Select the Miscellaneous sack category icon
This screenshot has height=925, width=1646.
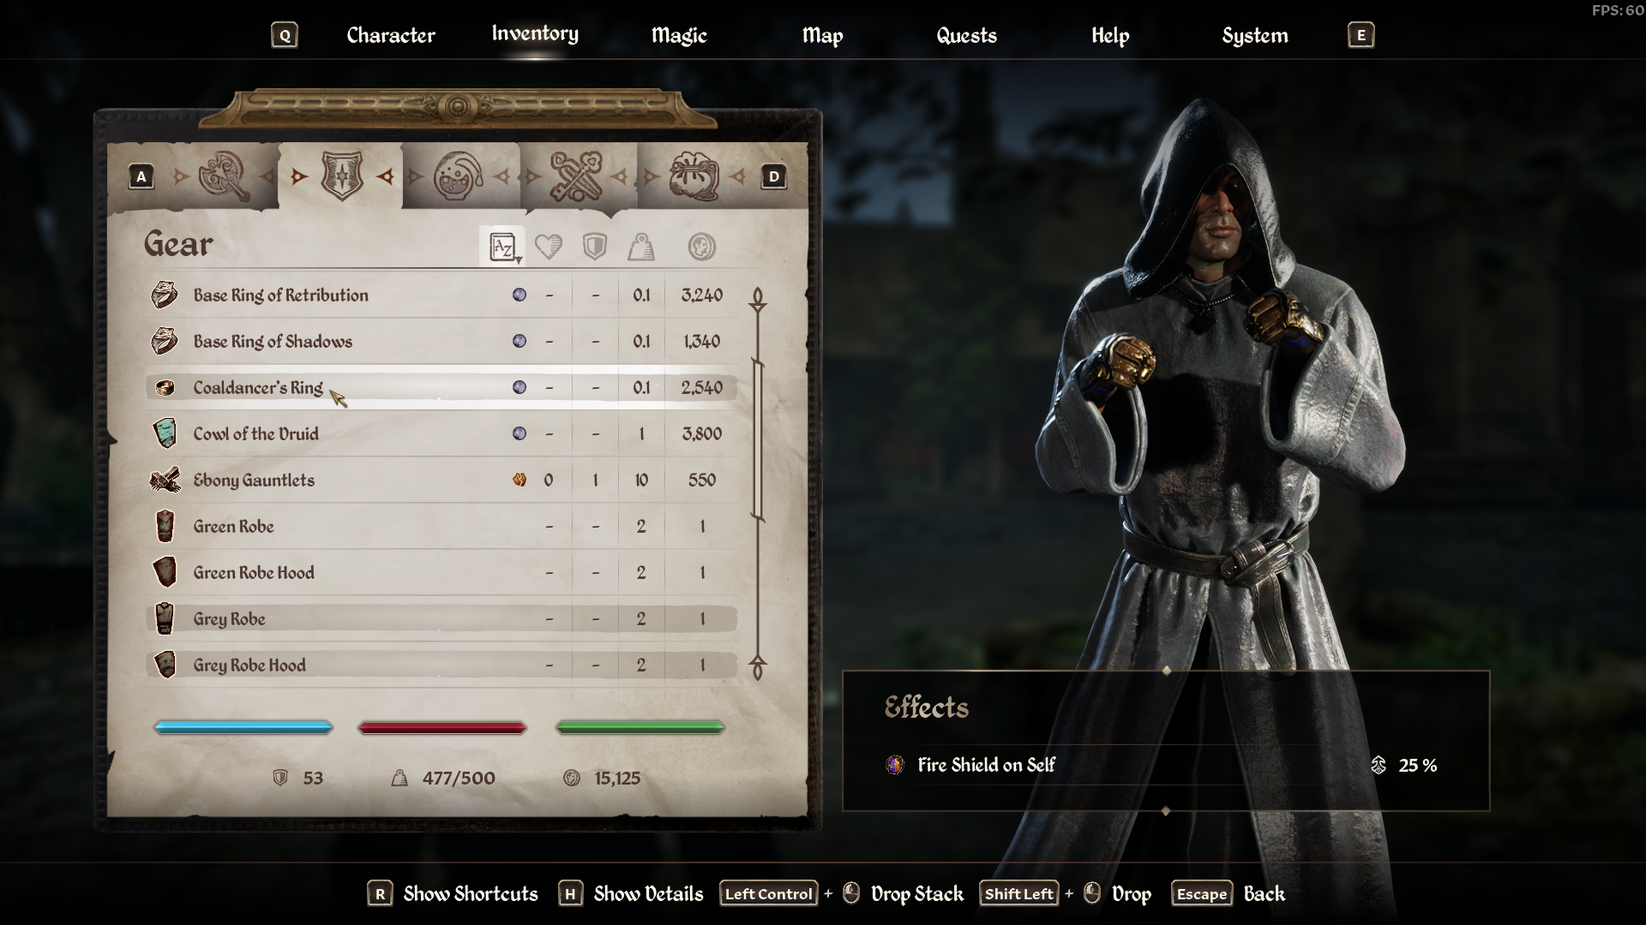694,176
